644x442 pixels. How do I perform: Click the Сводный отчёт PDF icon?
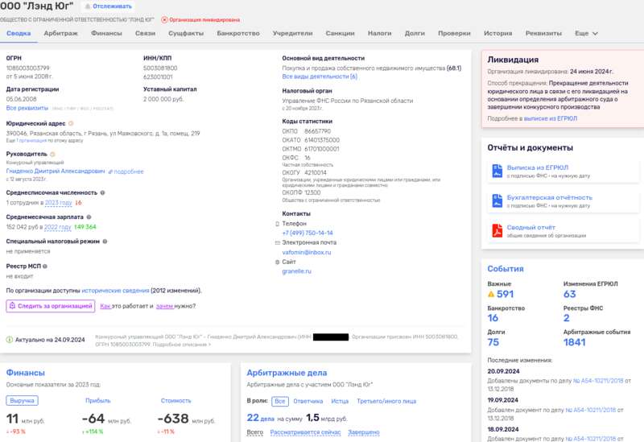coord(497,231)
